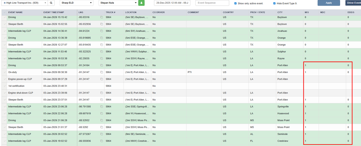Viewport: 361px width, 146px height.
Task: Click location '(9mi SE) Seminole'
Action: click(x=137, y=134)
